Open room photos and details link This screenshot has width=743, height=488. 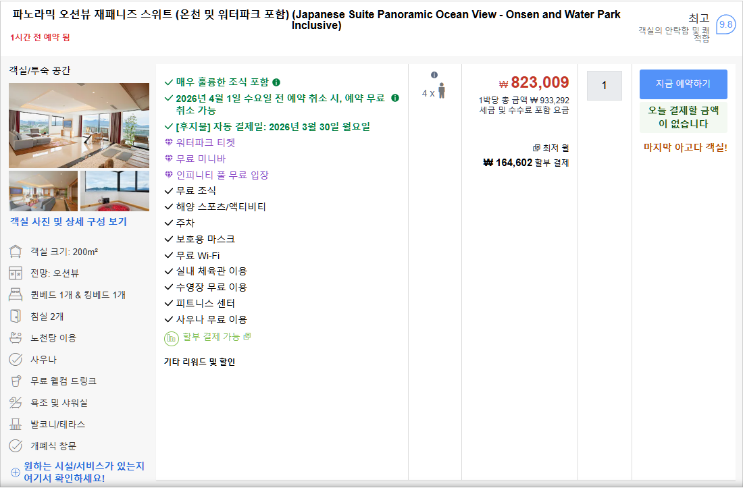coord(68,221)
